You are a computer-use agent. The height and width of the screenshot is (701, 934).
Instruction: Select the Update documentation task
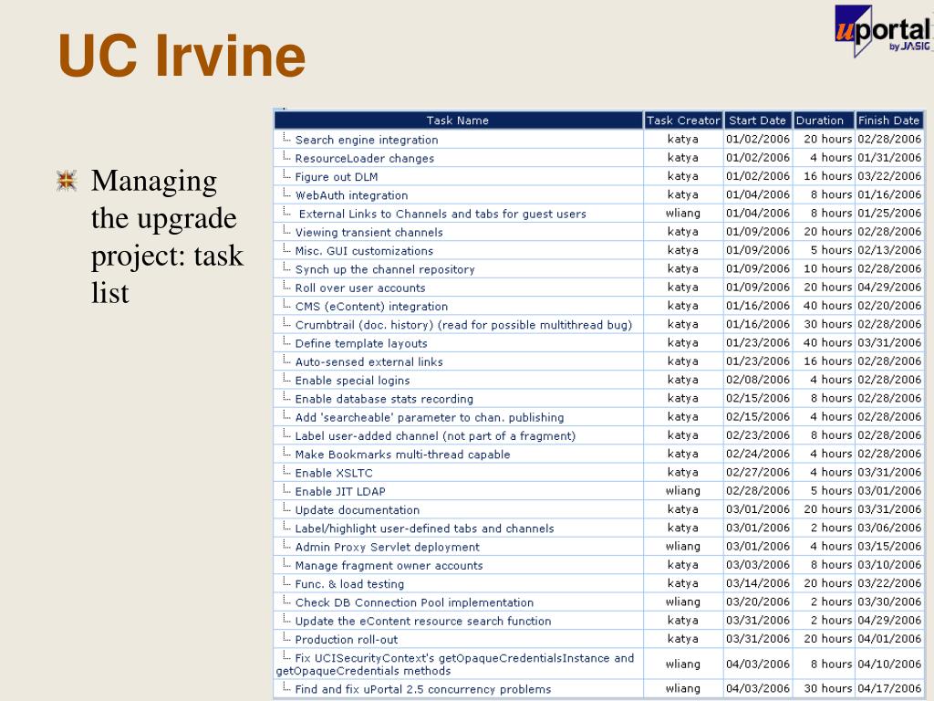358,509
